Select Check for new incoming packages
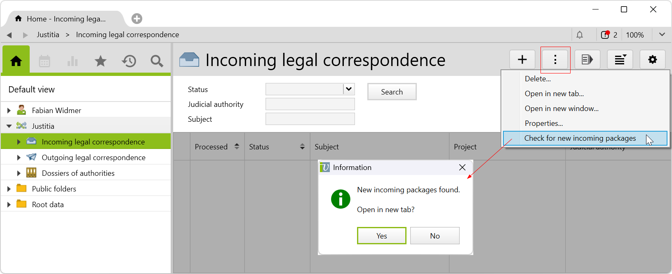The width and height of the screenshot is (672, 274). [580, 138]
